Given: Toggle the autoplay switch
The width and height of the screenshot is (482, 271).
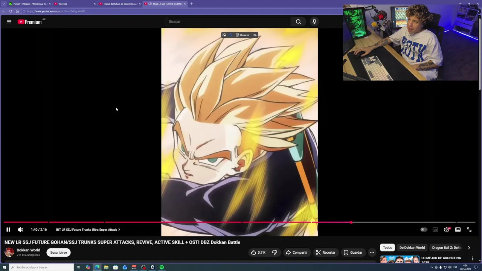Looking at the screenshot, I should pos(424,230).
